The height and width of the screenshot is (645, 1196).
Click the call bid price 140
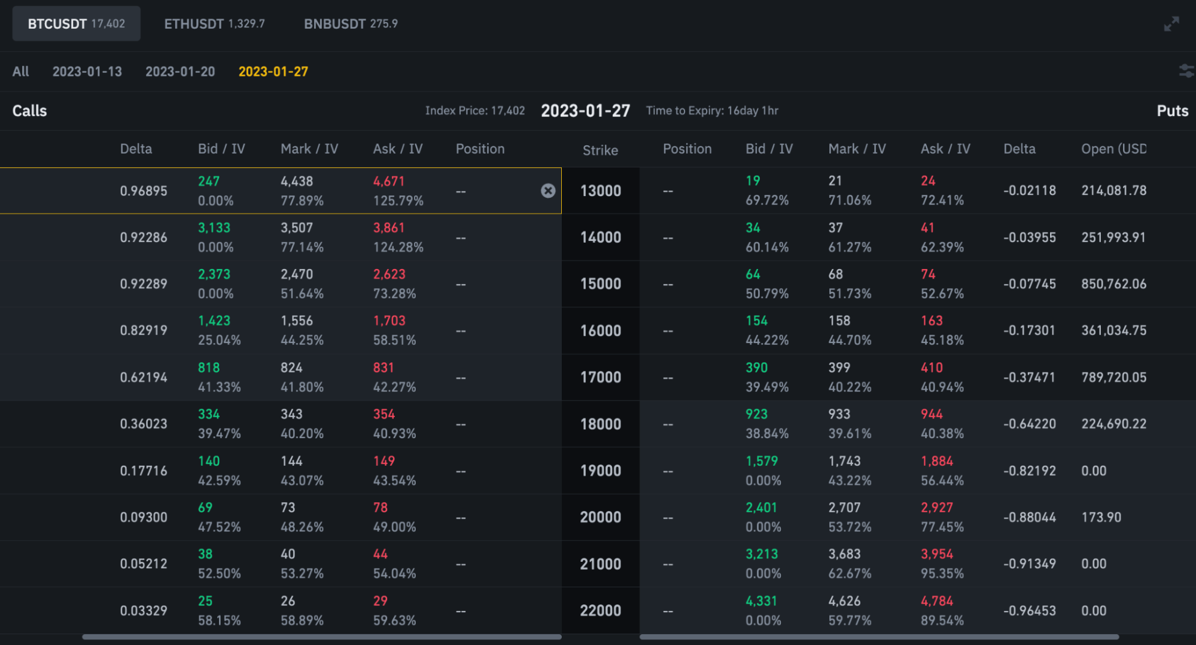click(209, 461)
